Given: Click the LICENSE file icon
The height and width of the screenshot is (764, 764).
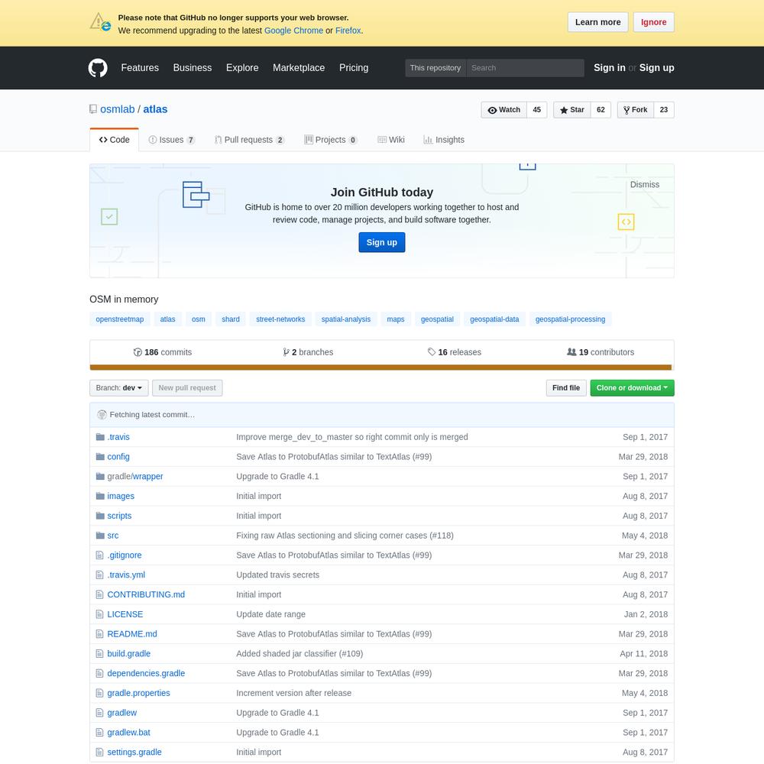Looking at the screenshot, I should coord(100,614).
